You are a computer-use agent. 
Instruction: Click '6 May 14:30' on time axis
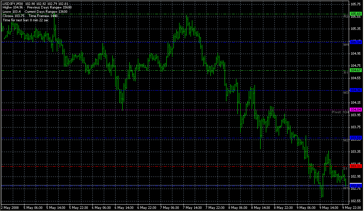tap(124, 208)
